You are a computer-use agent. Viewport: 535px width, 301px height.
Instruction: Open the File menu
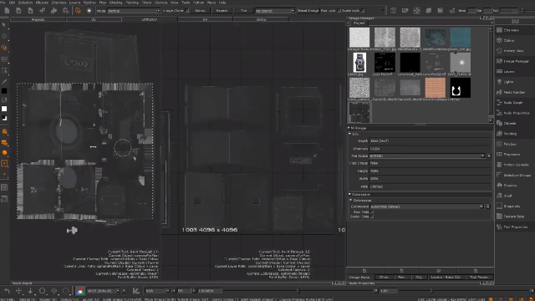(3, 3)
